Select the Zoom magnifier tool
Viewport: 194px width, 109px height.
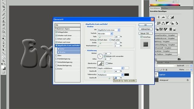click(3, 61)
